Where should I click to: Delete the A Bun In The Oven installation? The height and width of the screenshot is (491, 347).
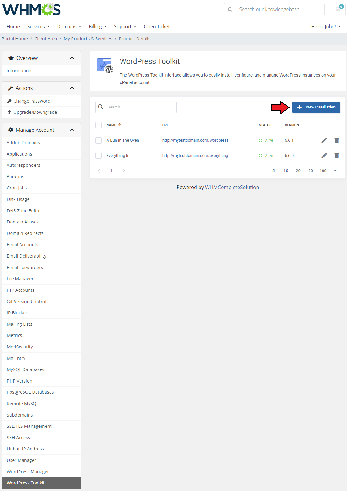tap(336, 140)
